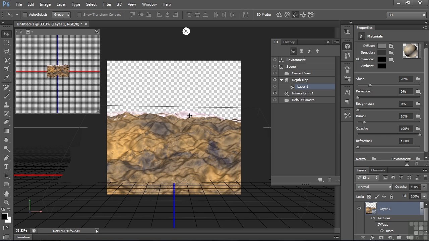The image size is (429, 241).
Task: Select the Lasso tool
Action: click(x=6, y=52)
